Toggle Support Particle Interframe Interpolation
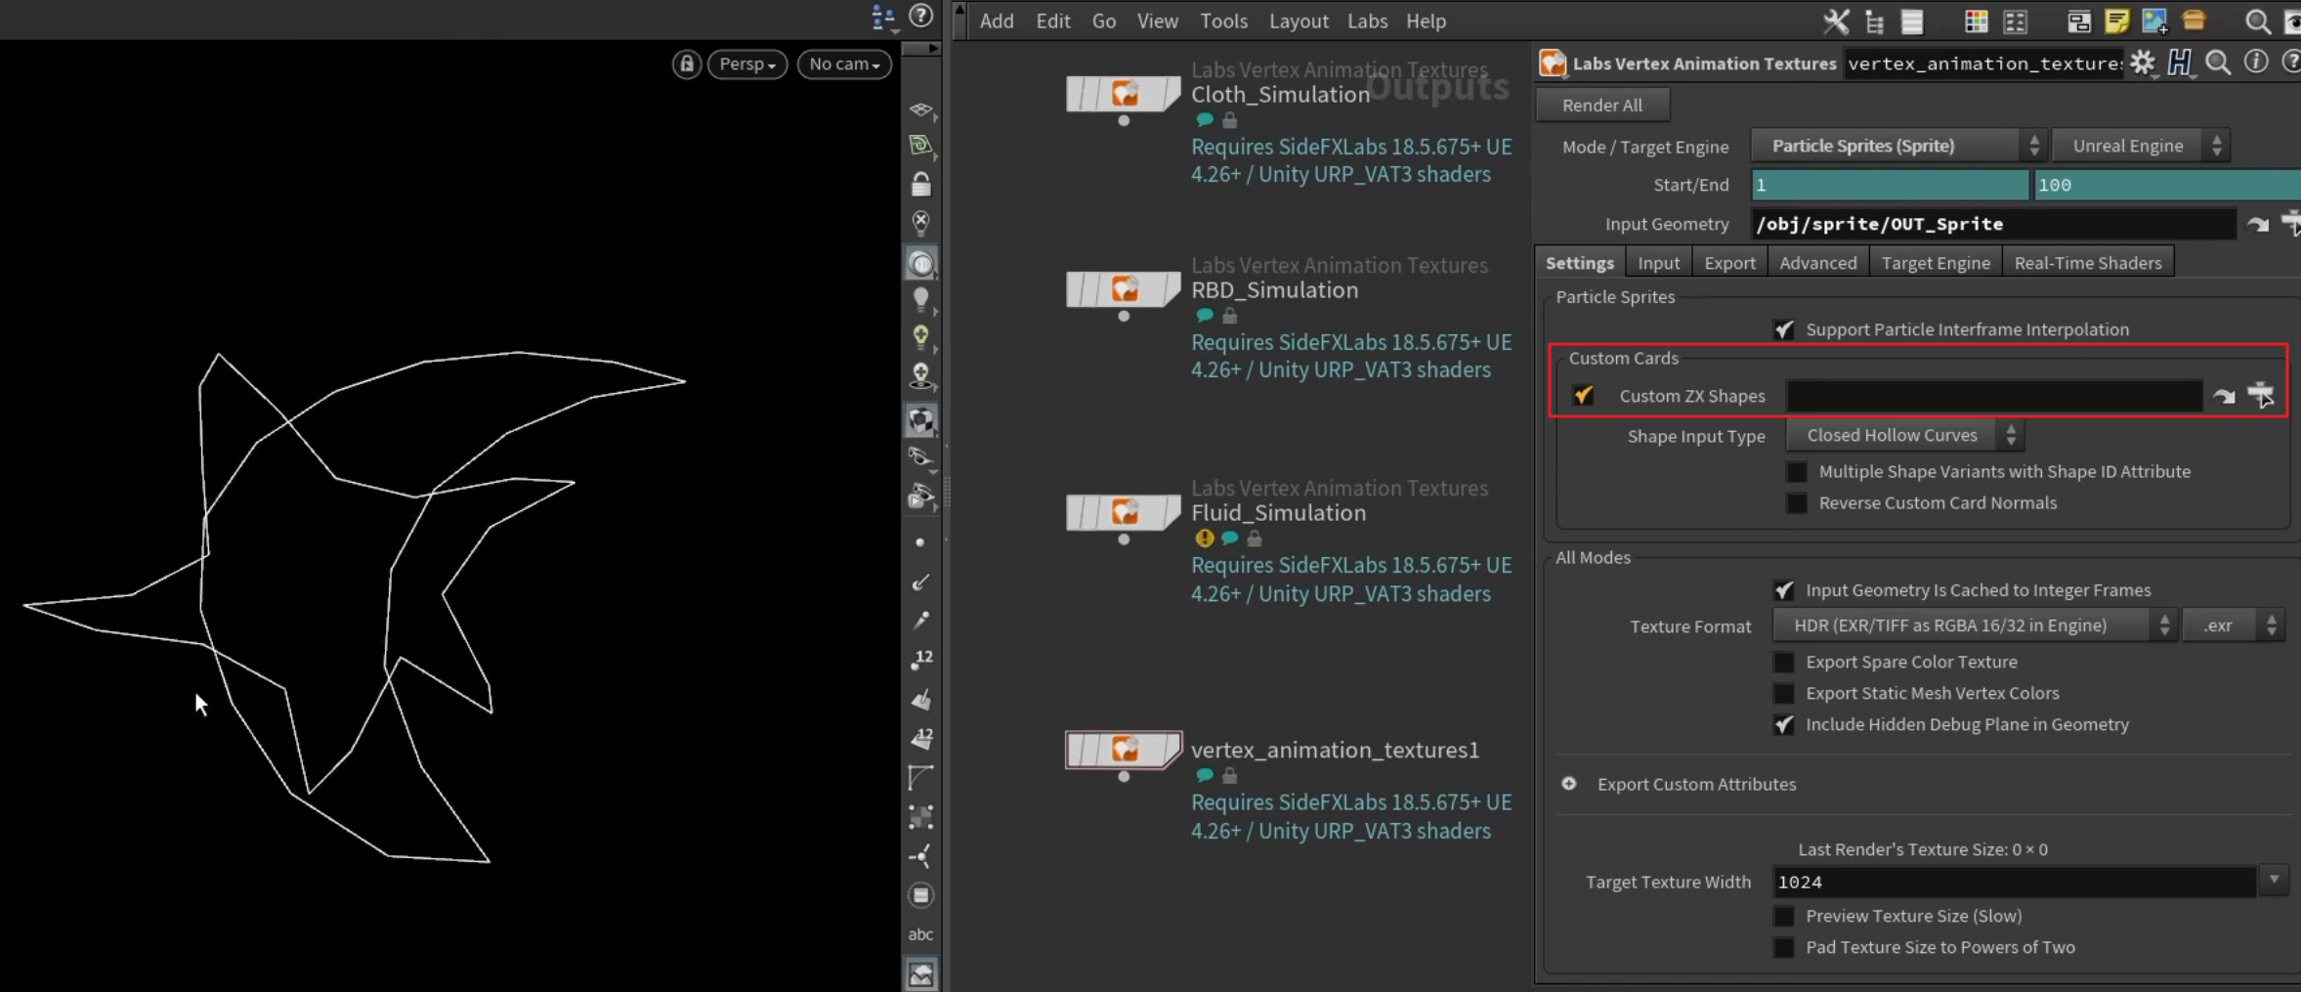The image size is (2301, 992). [x=1783, y=329]
